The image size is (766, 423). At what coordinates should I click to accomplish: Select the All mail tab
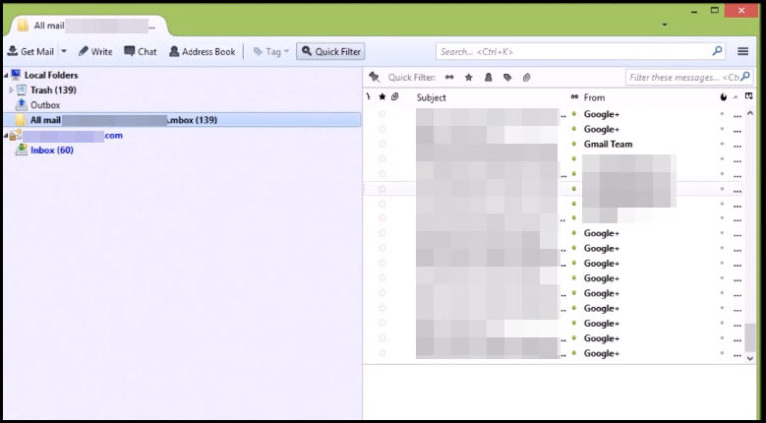coord(88,26)
